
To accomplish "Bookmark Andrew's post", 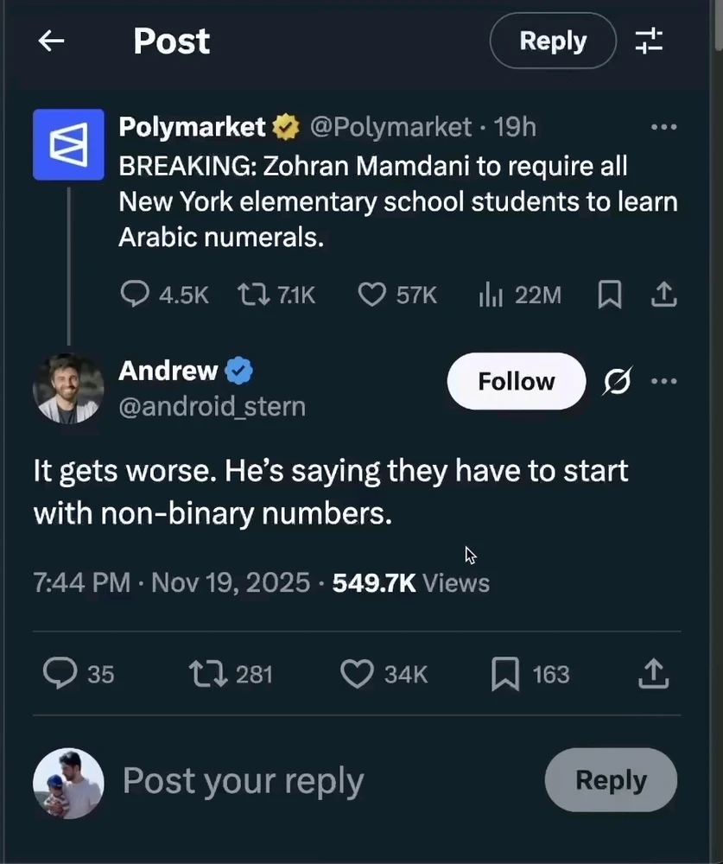I will (x=504, y=674).
